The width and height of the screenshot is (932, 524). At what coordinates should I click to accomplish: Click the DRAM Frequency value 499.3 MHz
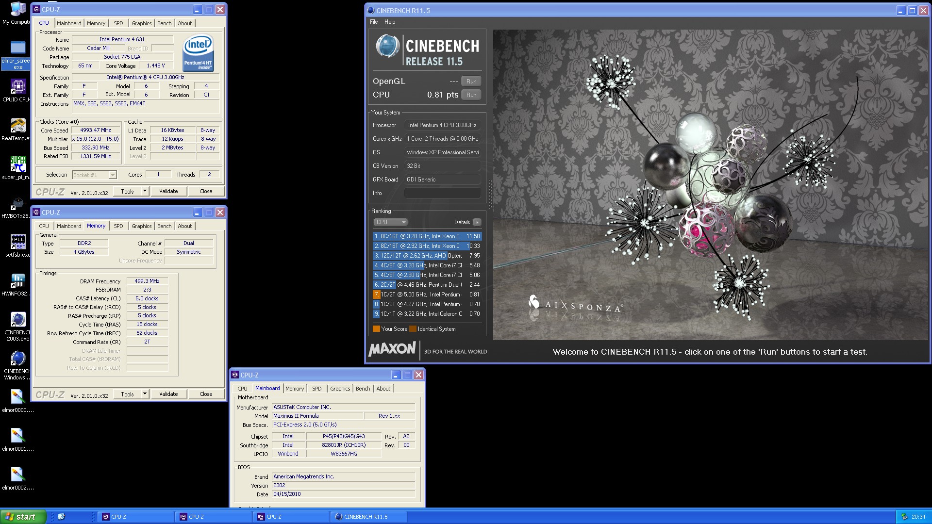(147, 281)
